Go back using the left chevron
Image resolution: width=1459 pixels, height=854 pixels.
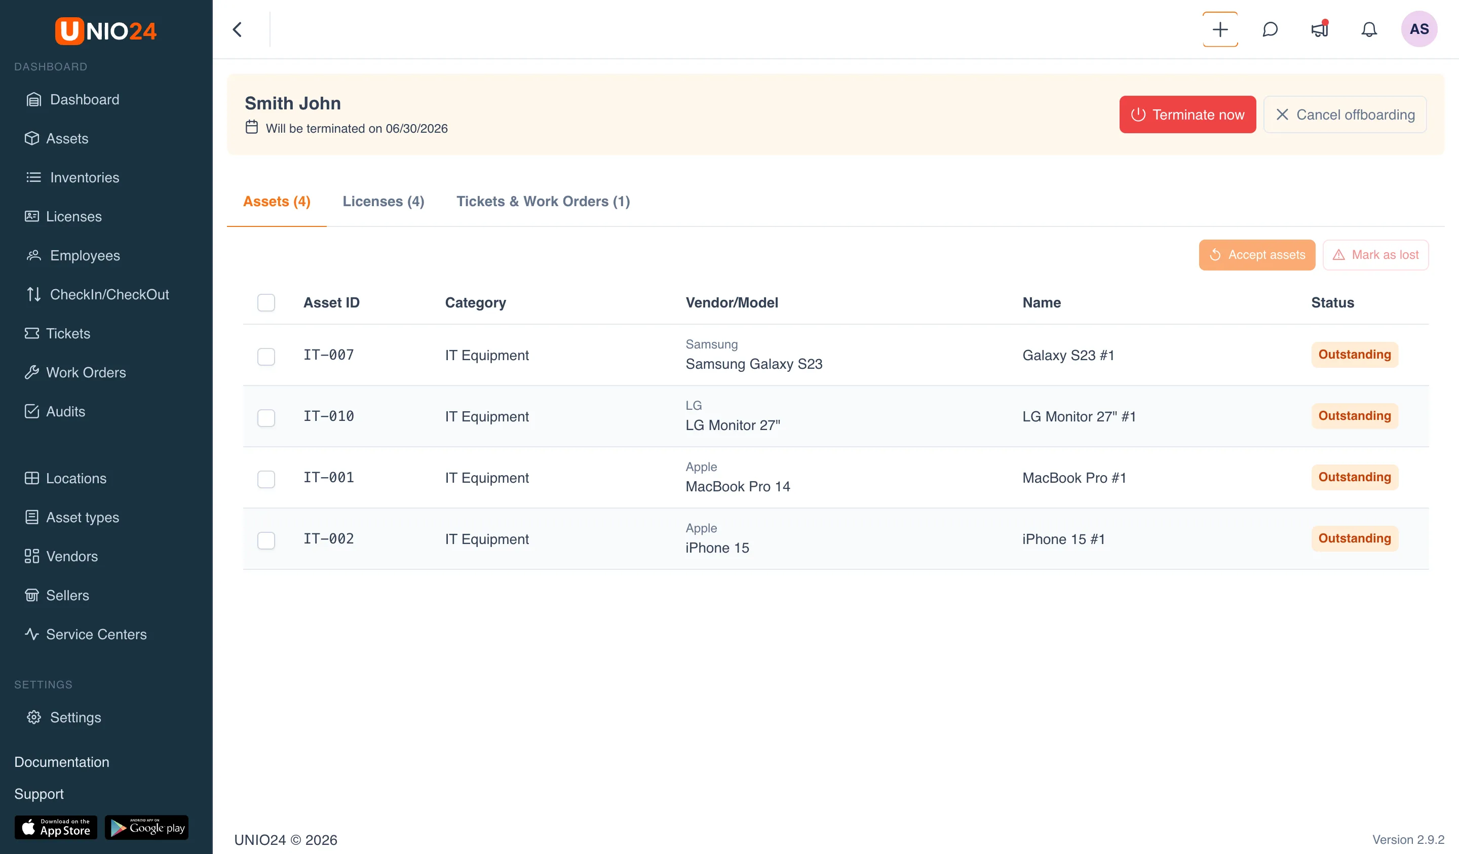238,29
